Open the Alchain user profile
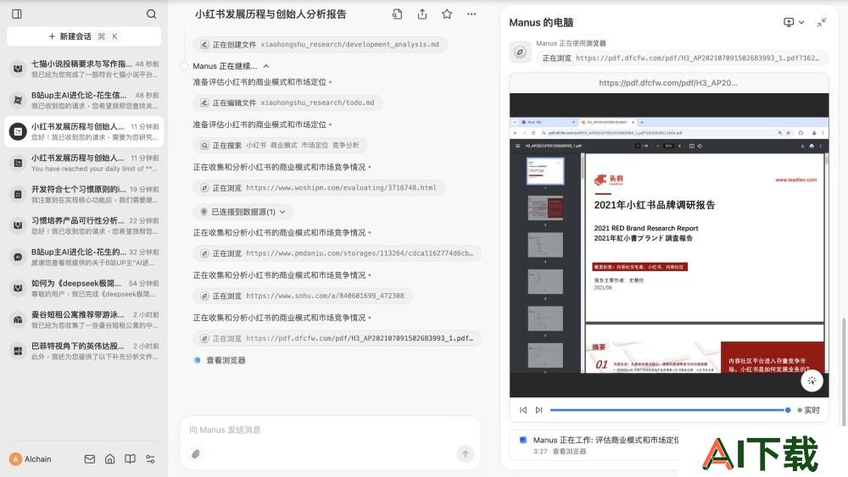The height and width of the screenshot is (477, 848). (x=31, y=459)
